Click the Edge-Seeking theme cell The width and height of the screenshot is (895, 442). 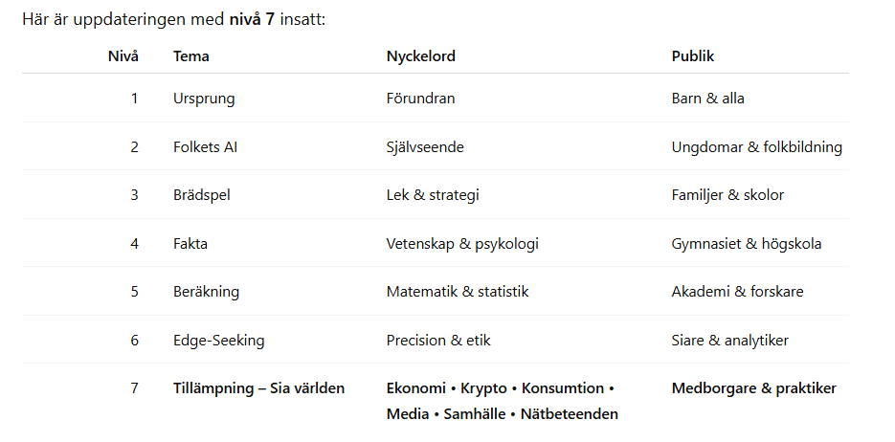(218, 341)
